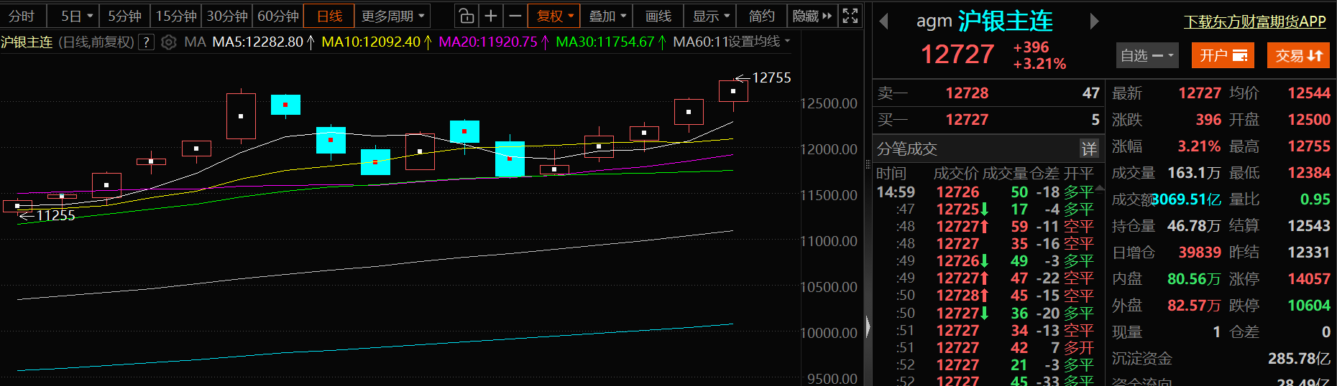
Task: Click the lock icon in chart toolbar
Action: [x=466, y=16]
